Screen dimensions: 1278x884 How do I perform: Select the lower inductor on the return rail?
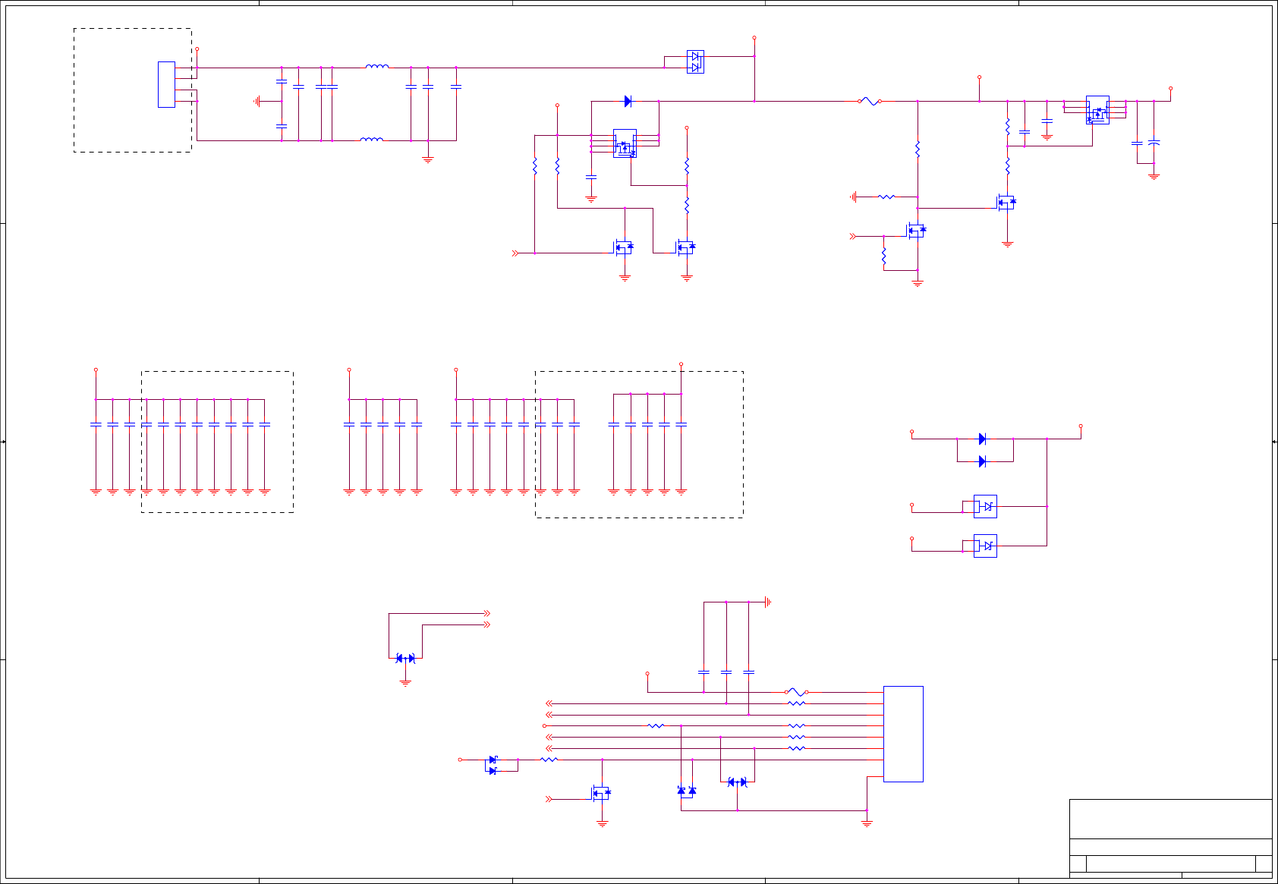click(371, 139)
